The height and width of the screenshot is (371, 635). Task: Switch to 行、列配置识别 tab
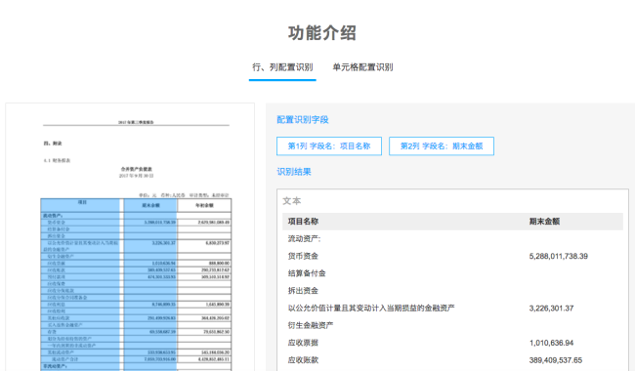[x=282, y=67]
